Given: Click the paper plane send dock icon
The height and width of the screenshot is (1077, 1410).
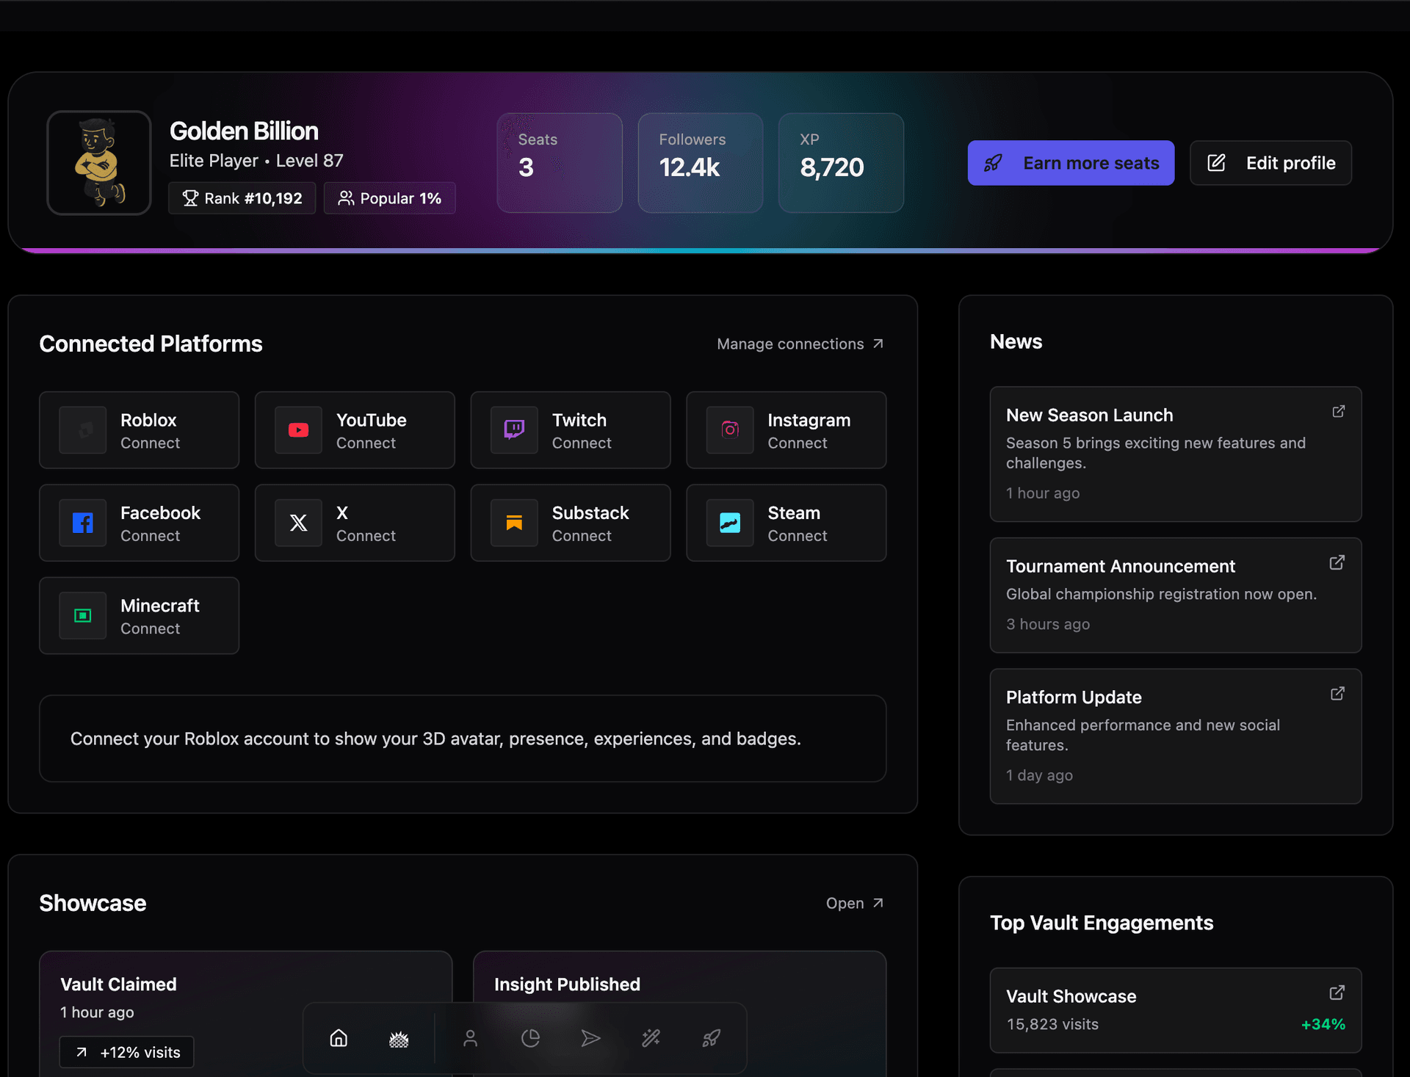Looking at the screenshot, I should point(590,1038).
